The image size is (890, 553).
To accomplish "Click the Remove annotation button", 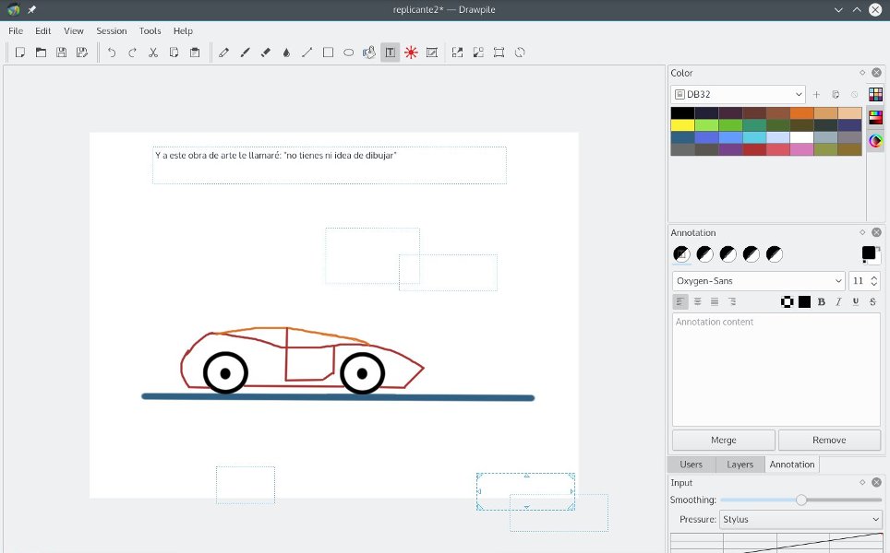I will 829,440.
